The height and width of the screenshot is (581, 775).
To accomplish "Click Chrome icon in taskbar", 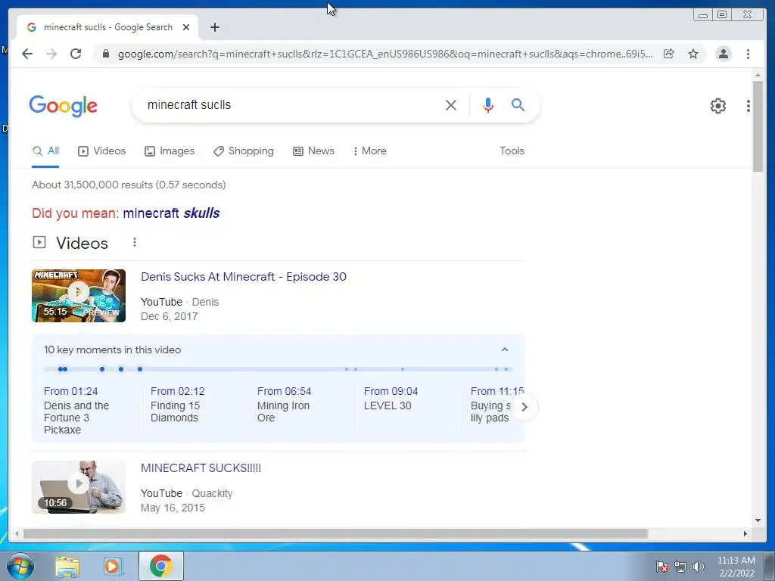I will pyautogui.click(x=160, y=566).
